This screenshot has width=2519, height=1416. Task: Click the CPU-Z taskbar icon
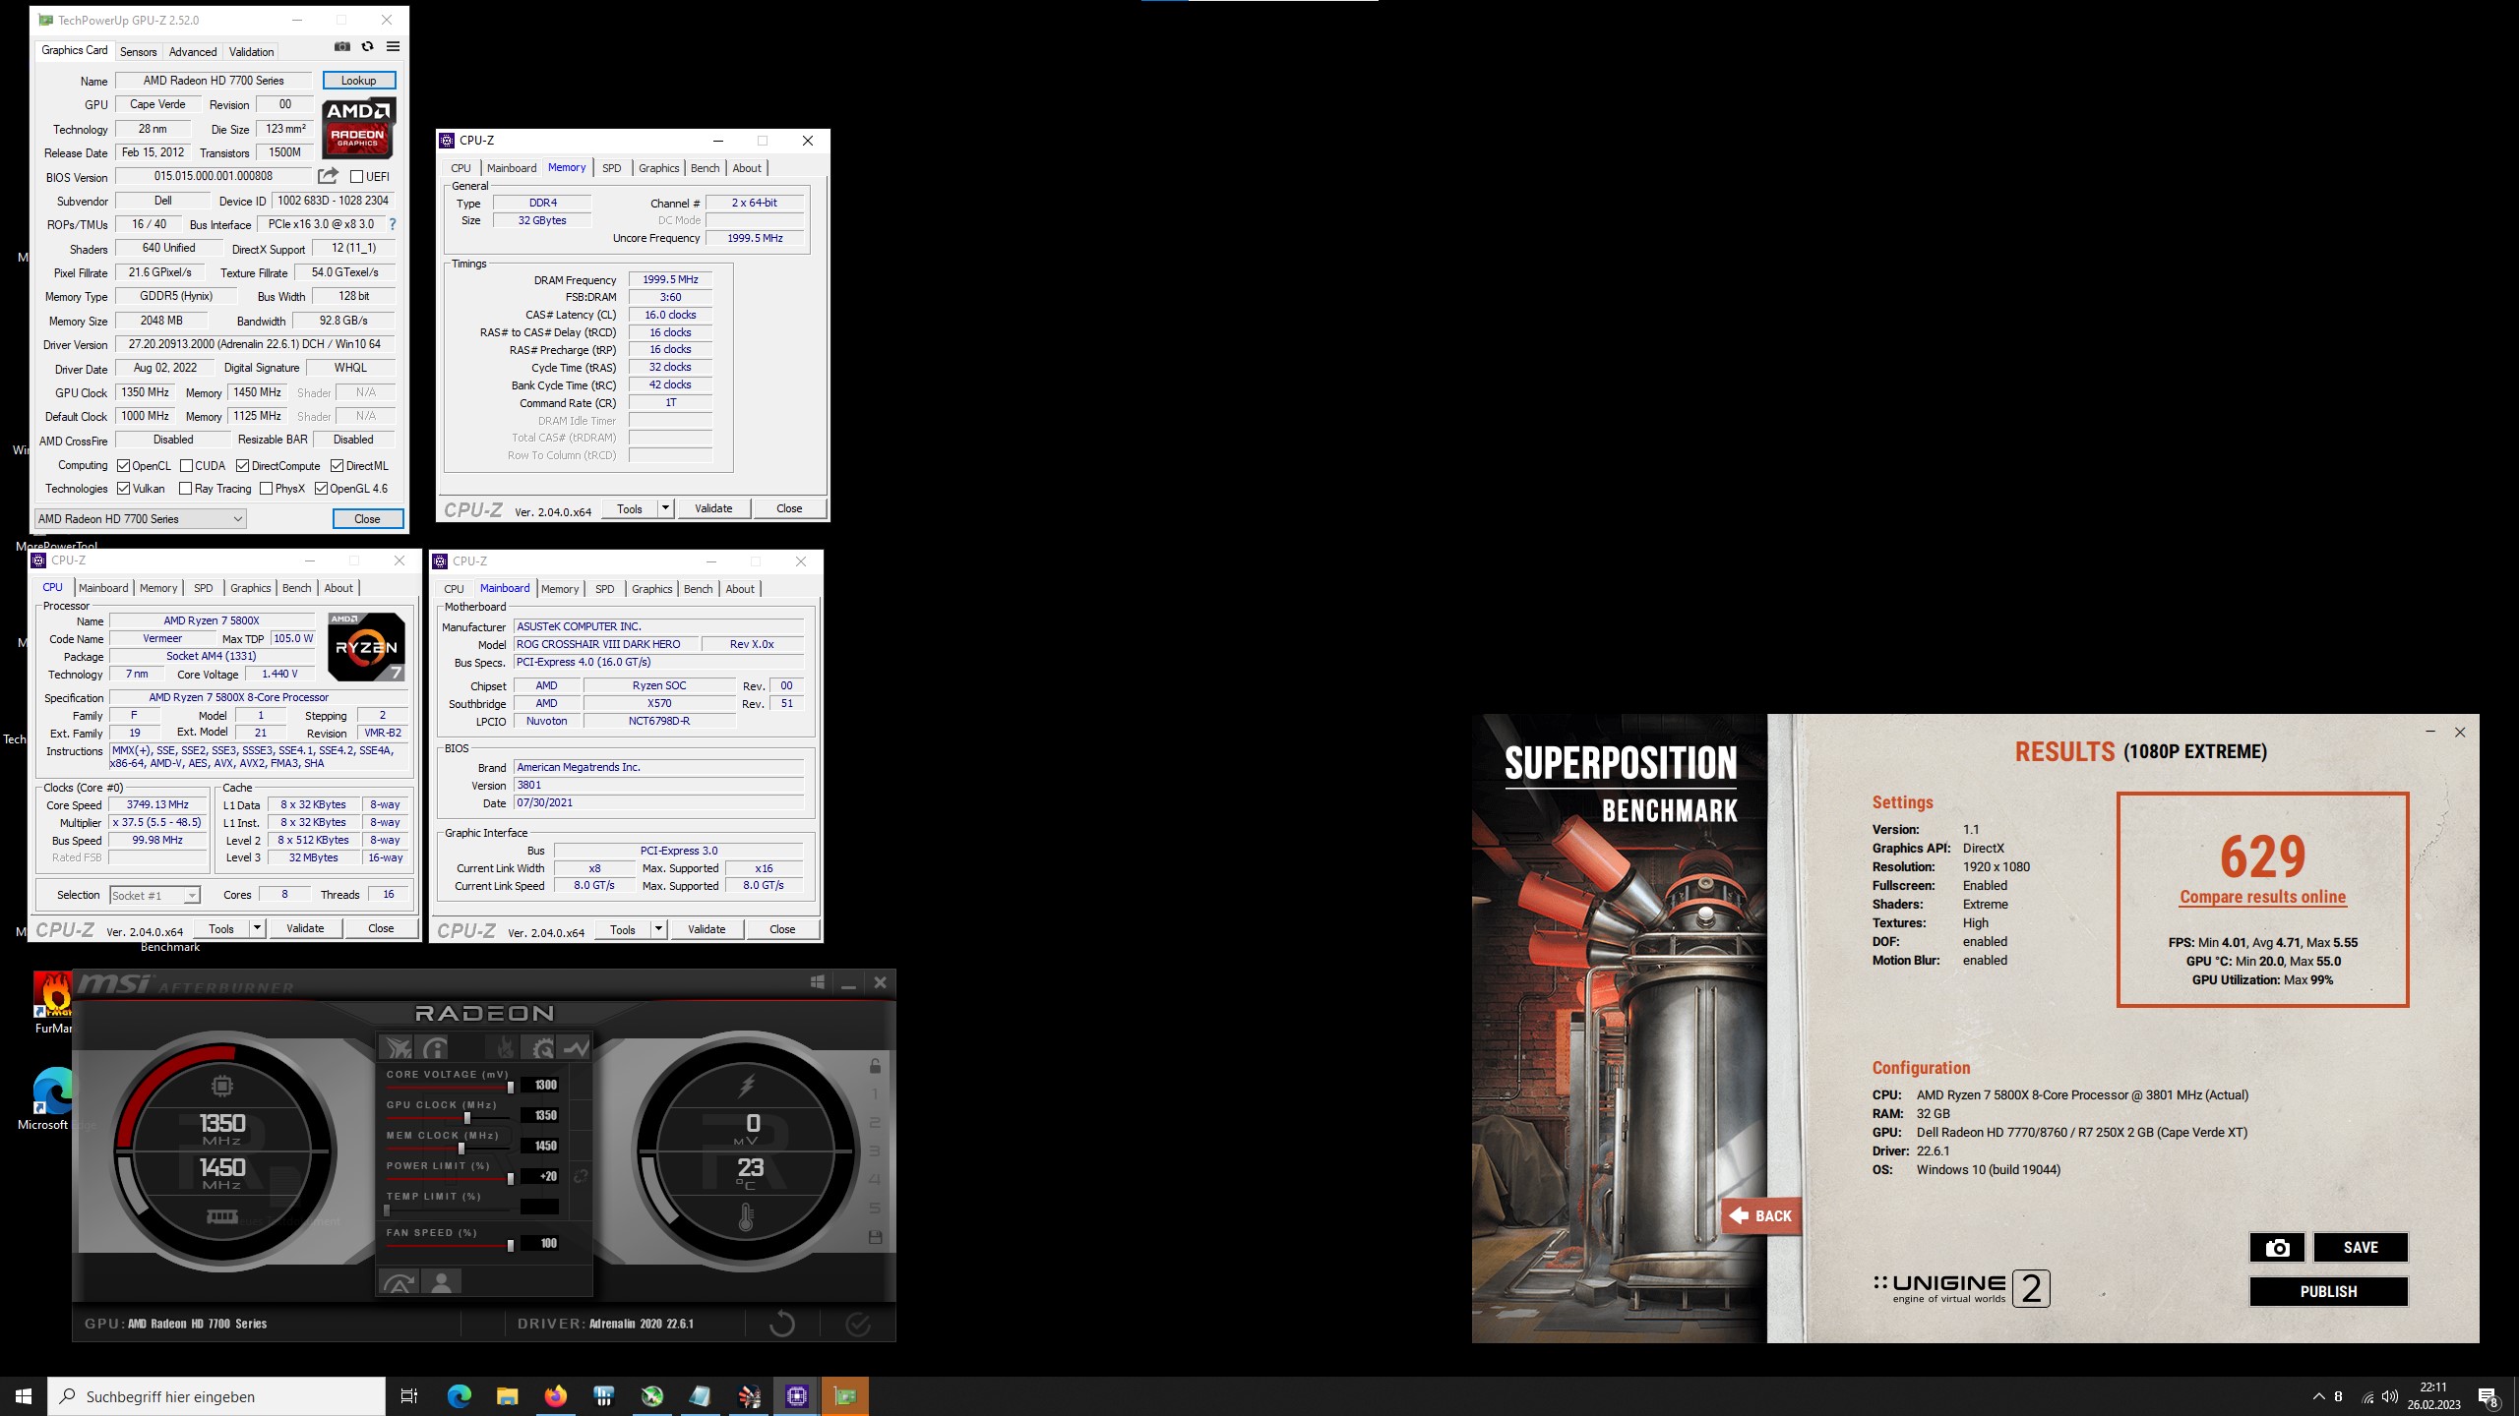pyautogui.click(x=797, y=1395)
